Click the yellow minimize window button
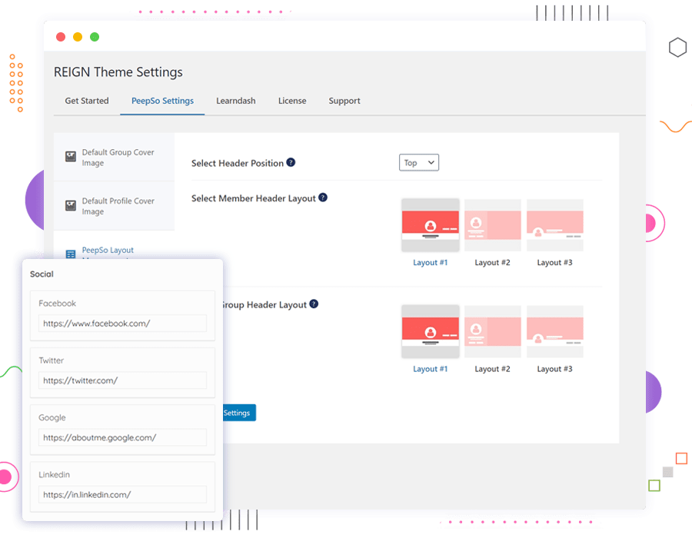692x538 pixels. pos(78,37)
